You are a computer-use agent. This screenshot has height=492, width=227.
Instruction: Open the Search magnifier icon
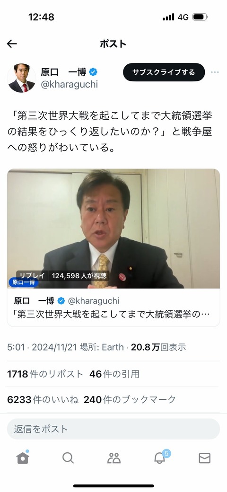pyautogui.click(x=68, y=458)
